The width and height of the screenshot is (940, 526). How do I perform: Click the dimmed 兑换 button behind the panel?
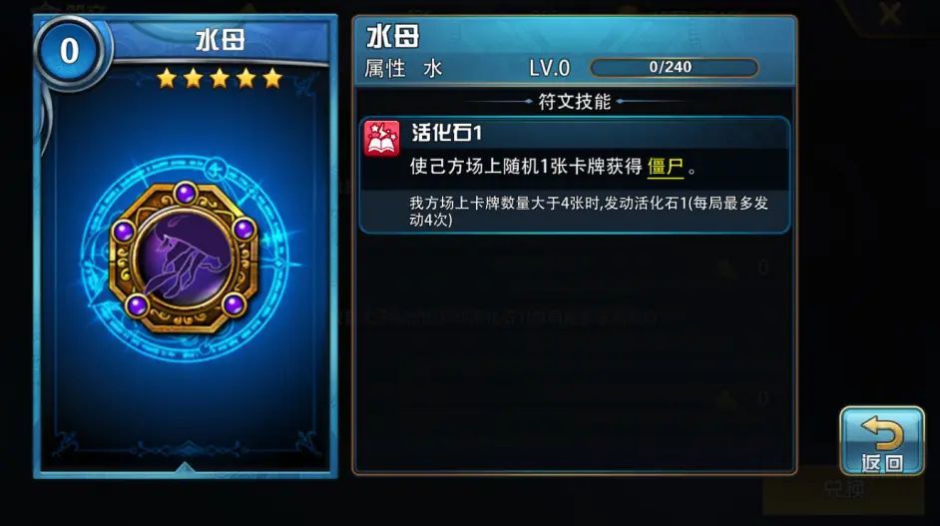click(843, 490)
